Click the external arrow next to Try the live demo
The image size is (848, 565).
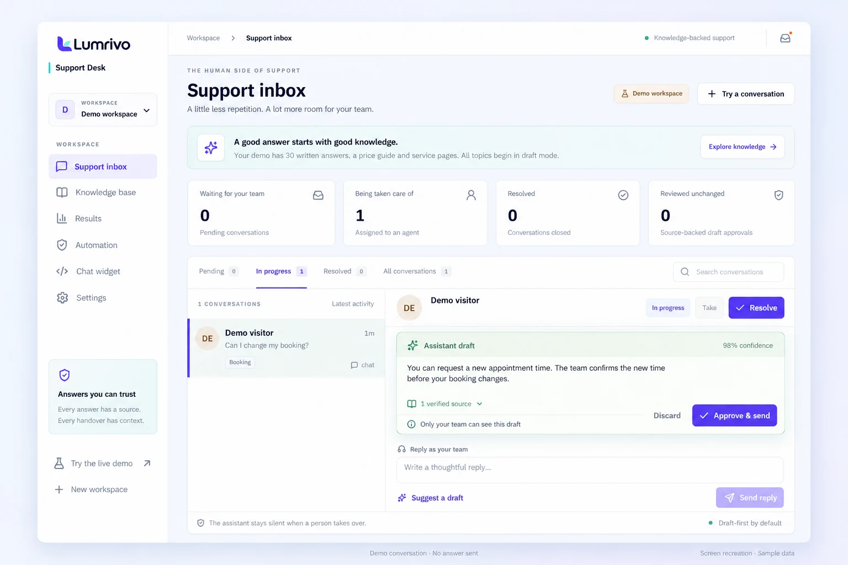(147, 463)
